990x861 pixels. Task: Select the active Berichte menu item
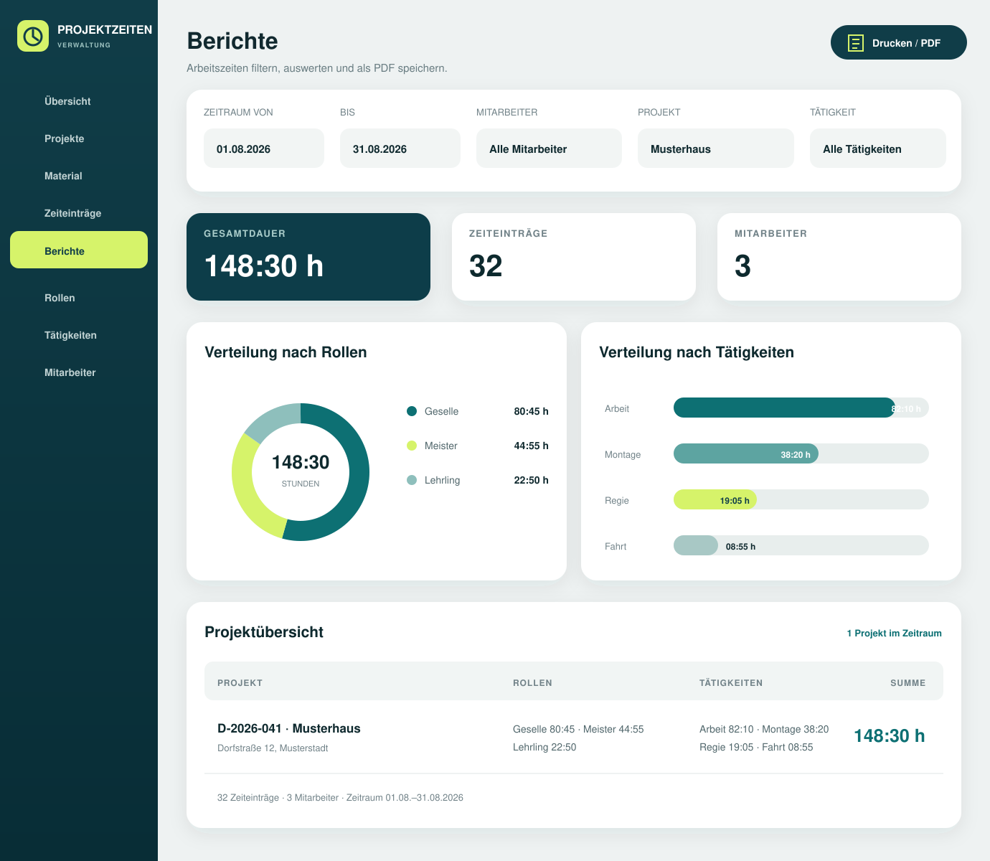[79, 250]
